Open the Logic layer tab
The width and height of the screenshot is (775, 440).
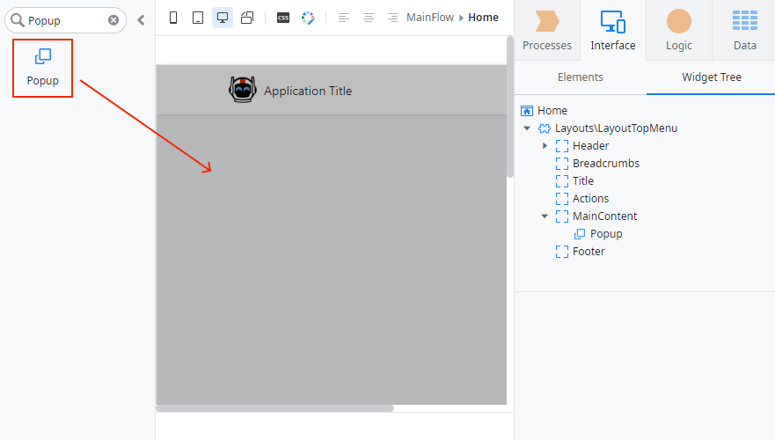[x=678, y=30]
